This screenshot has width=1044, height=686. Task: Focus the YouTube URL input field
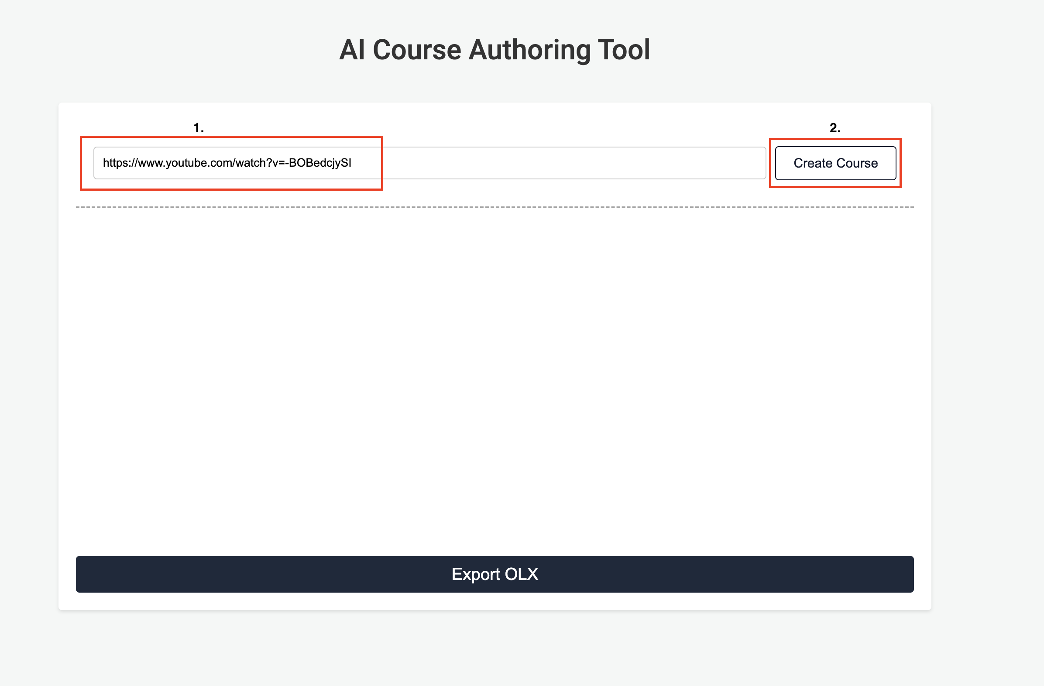pyautogui.click(x=429, y=163)
